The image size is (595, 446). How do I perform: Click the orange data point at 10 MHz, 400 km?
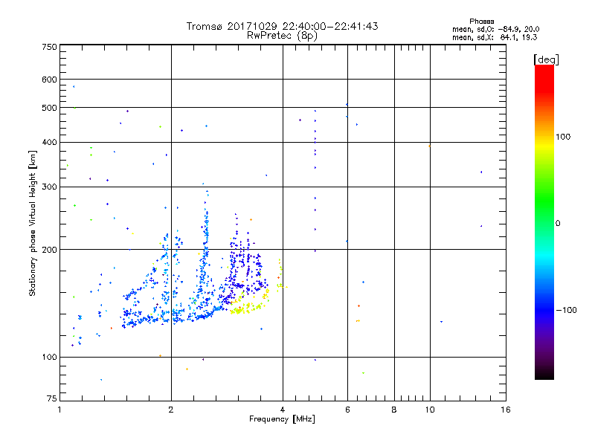429,146
